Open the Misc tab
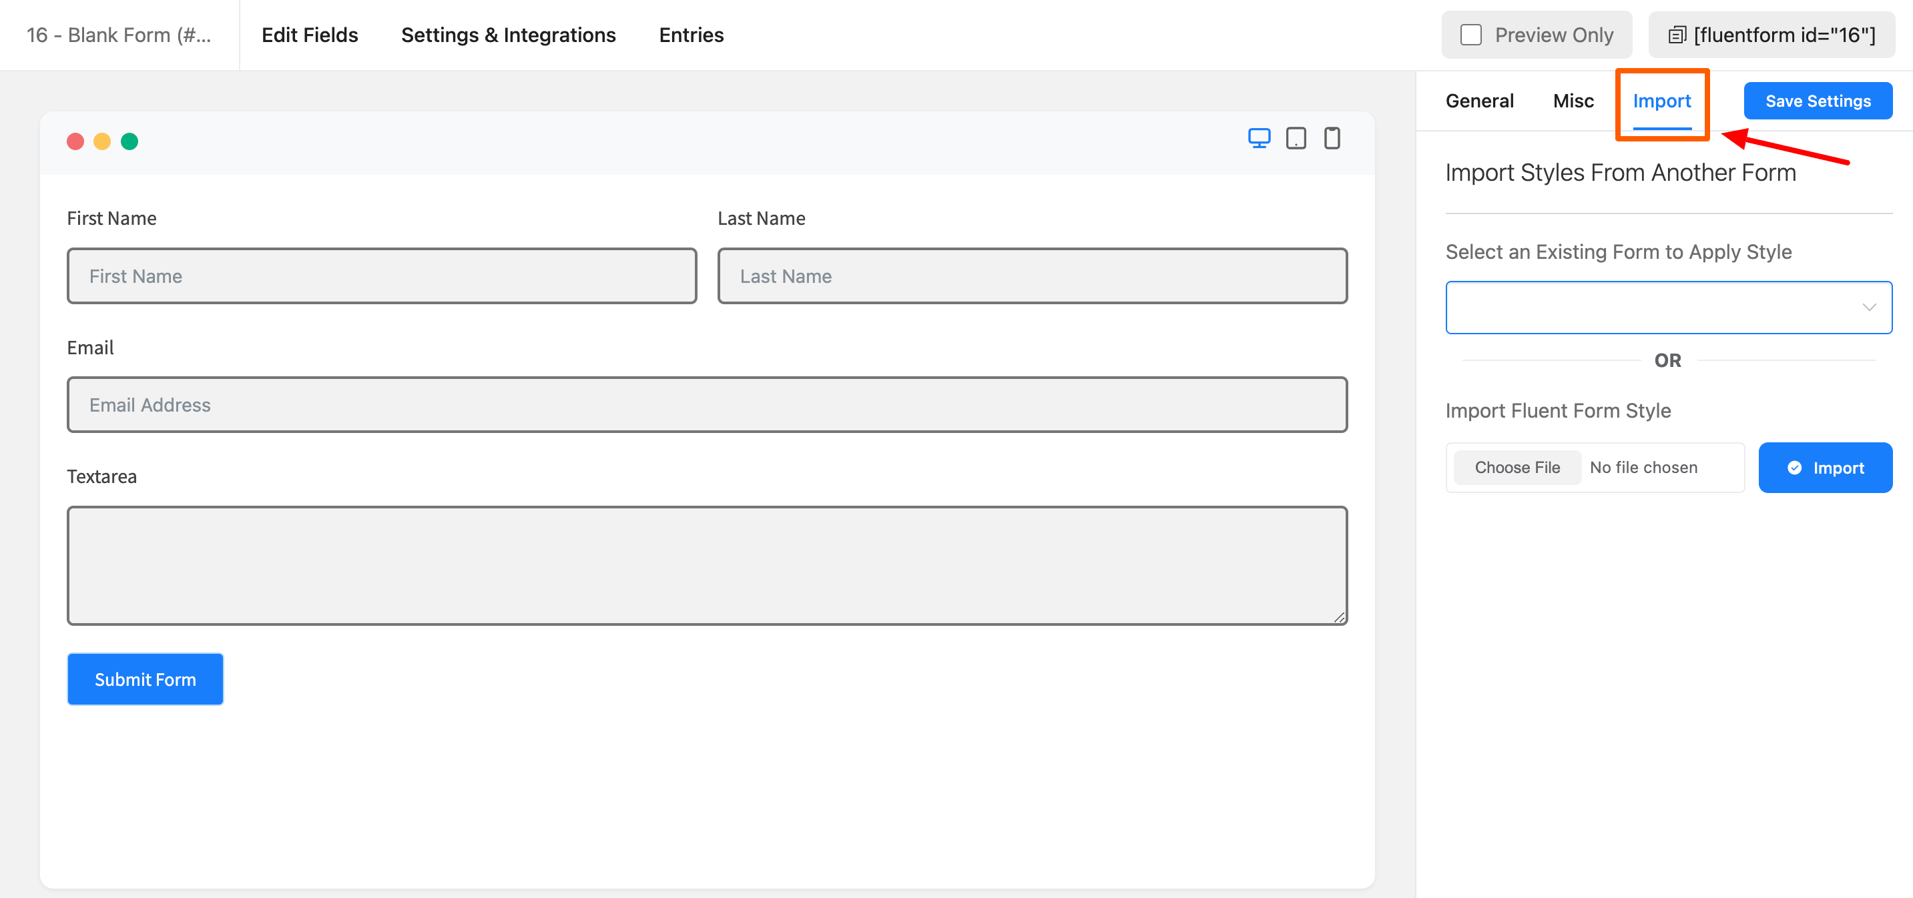The width and height of the screenshot is (1913, 898). pos(1573,101)
